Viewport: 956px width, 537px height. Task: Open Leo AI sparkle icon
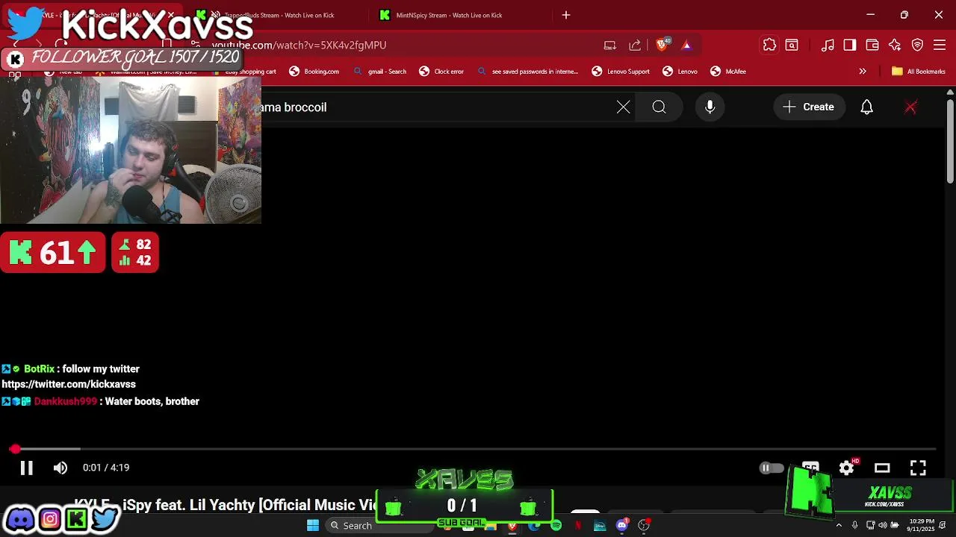[x=895, y=45]
